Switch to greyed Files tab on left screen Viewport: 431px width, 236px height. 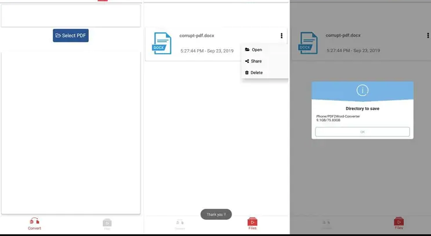(x=107, y=224)
